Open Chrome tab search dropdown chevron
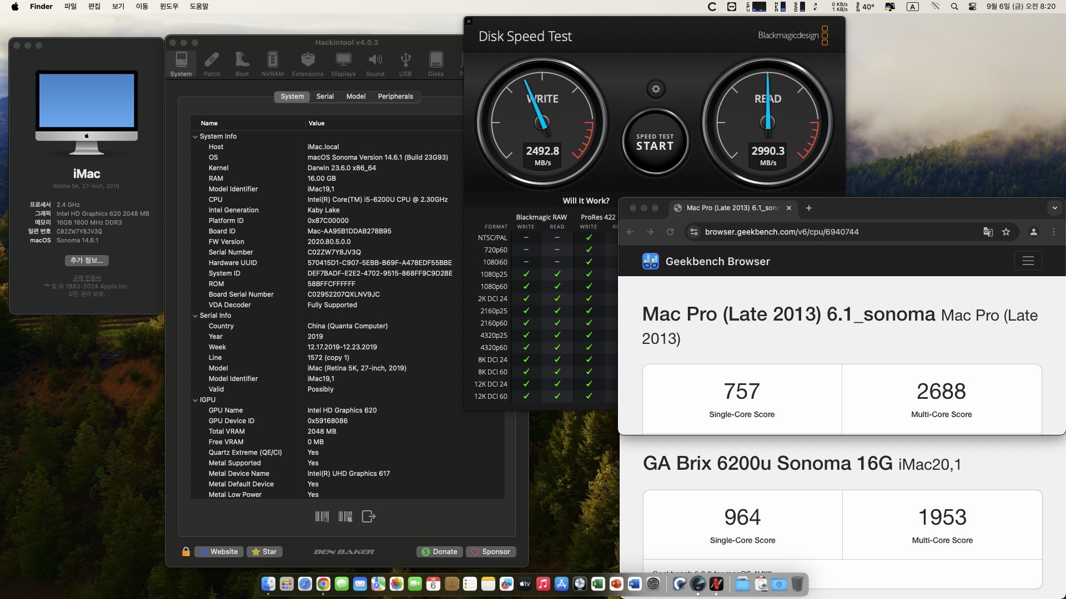1066x599 pixels. tap(1054, 208)
